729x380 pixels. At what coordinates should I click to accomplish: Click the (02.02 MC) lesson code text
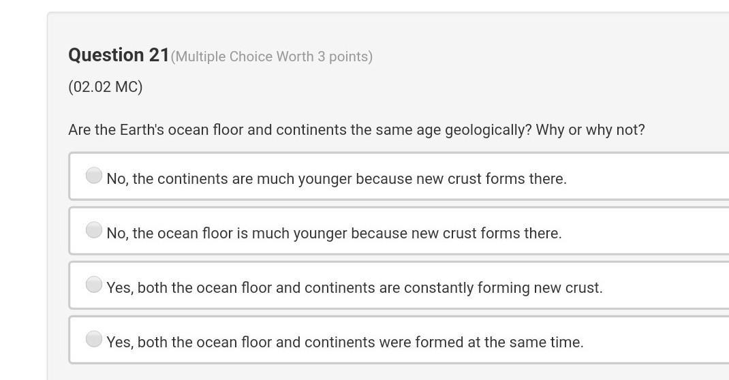coord(106,87)
